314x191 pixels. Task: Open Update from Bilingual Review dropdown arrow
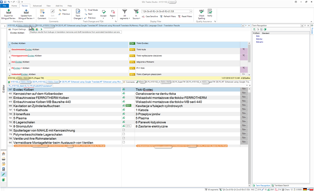pos(34,18)
